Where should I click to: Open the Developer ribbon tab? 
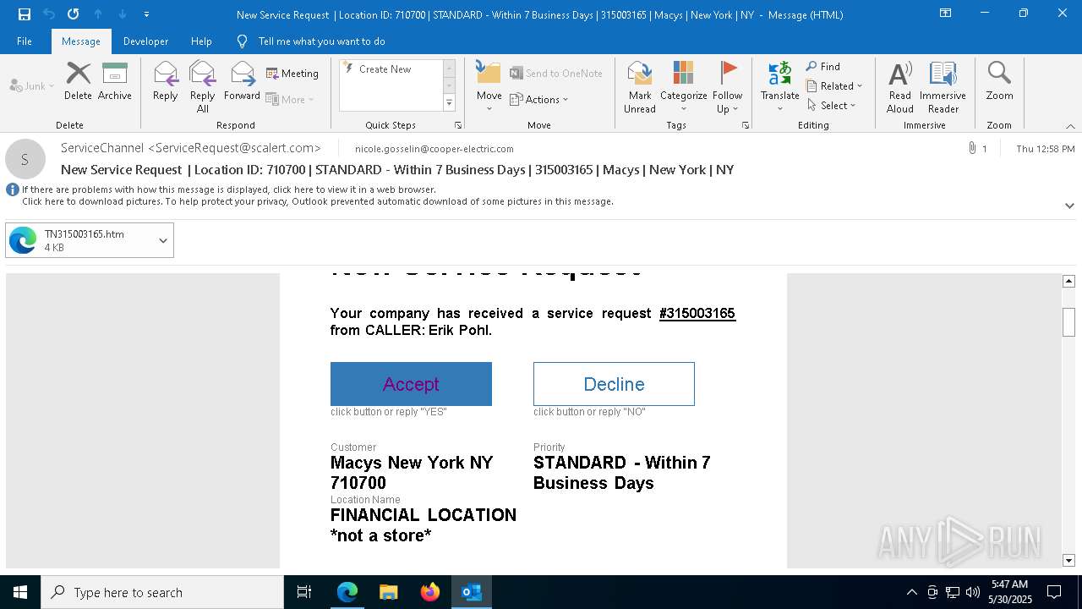pos(145,41)
